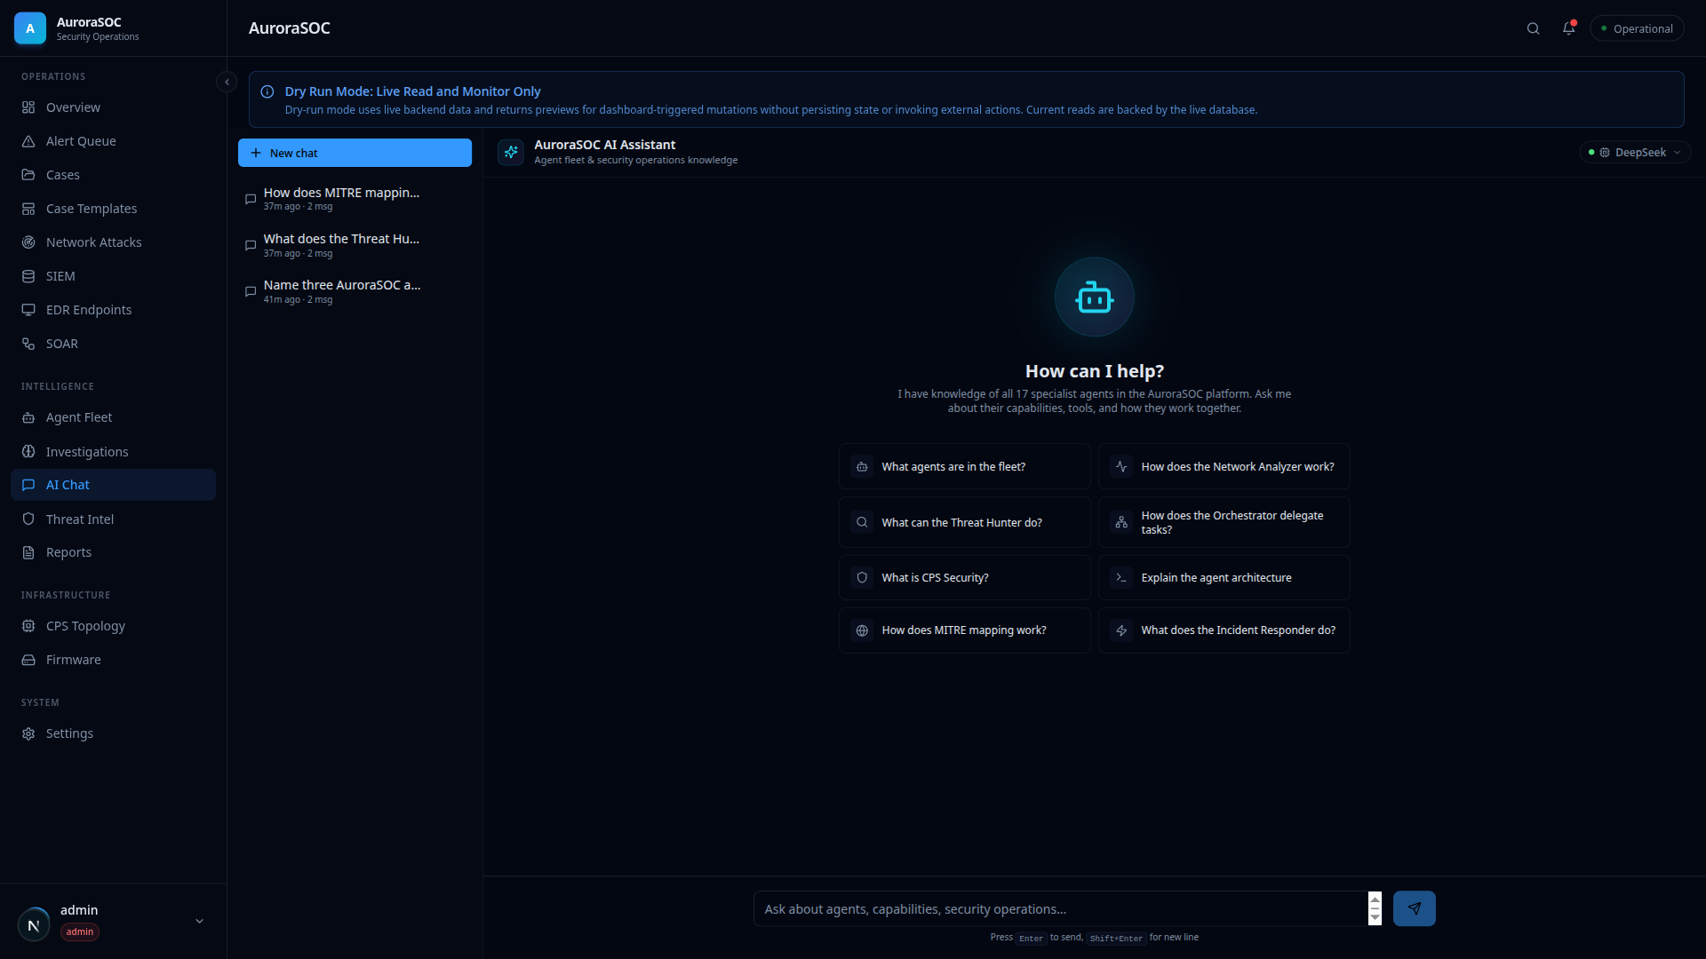
Task: Click the Investigations icon
Action: pos(28,451)
